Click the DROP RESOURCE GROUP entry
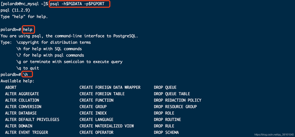295x137 pixels. (175, 107)
